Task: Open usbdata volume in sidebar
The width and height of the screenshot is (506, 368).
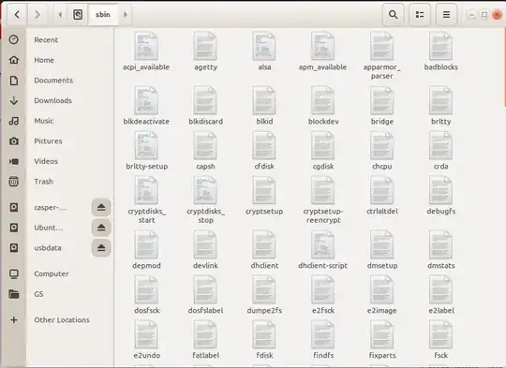Action: (x=48, y=248)
